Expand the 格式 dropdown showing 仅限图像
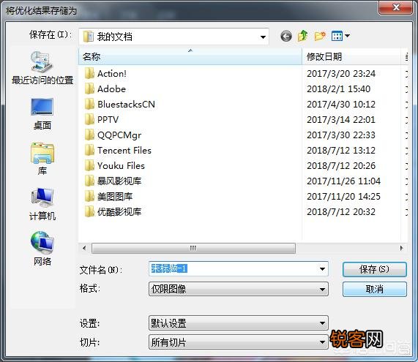This screenshot has height=362, width=418. tap(239, 289)
